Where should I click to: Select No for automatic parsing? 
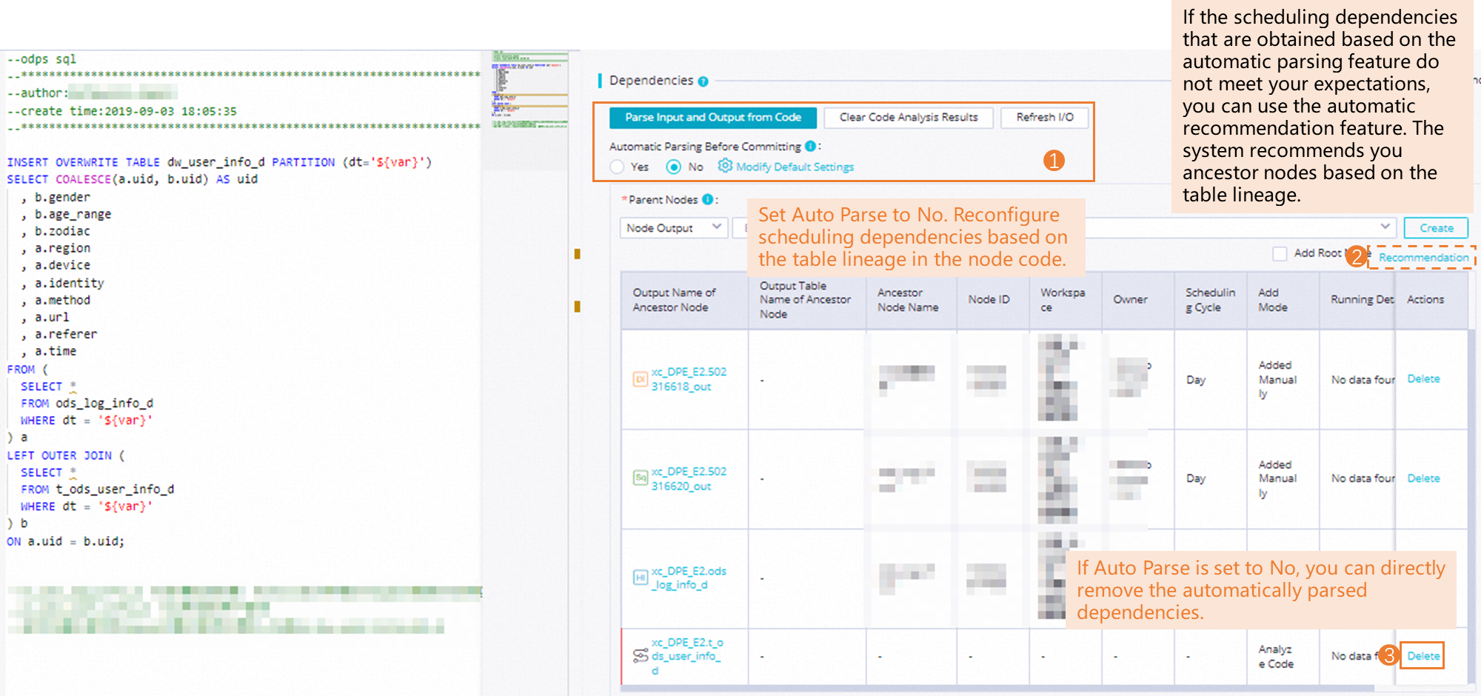674,167
